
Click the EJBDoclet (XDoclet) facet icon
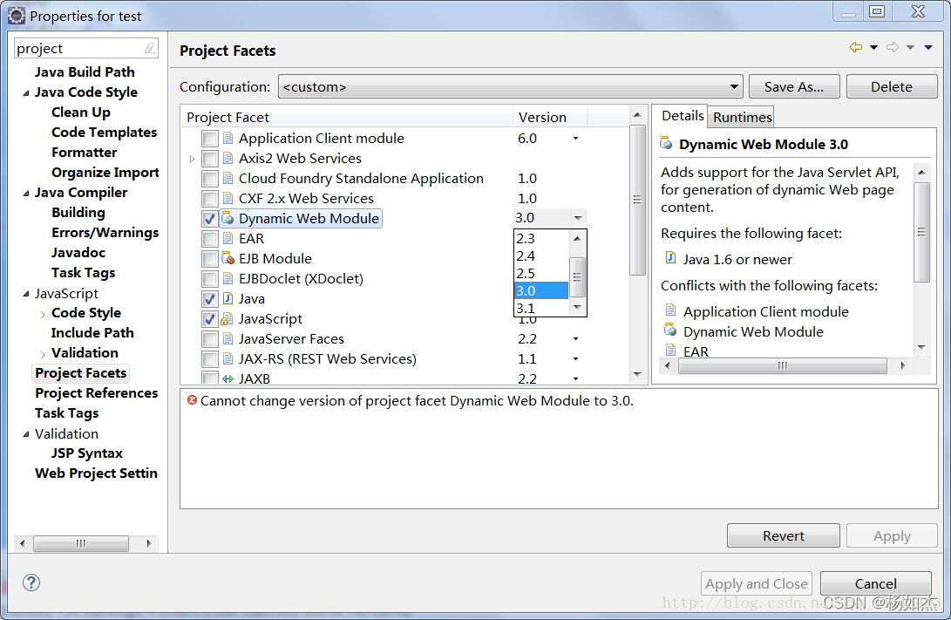coord(228,278)
